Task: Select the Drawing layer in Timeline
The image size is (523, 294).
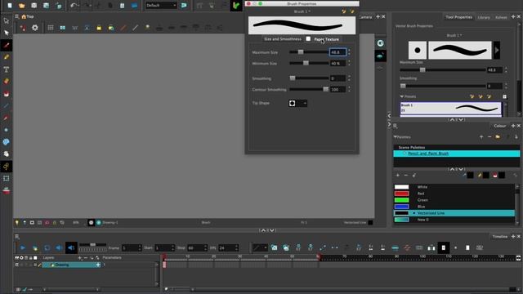Action: coord(71,265)
